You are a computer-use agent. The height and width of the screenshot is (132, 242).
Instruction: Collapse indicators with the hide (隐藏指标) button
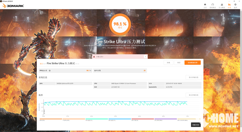pyautogui.click(x=196, y=125)
